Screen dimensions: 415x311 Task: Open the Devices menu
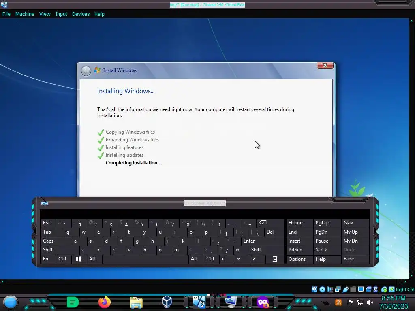[81, 14]
